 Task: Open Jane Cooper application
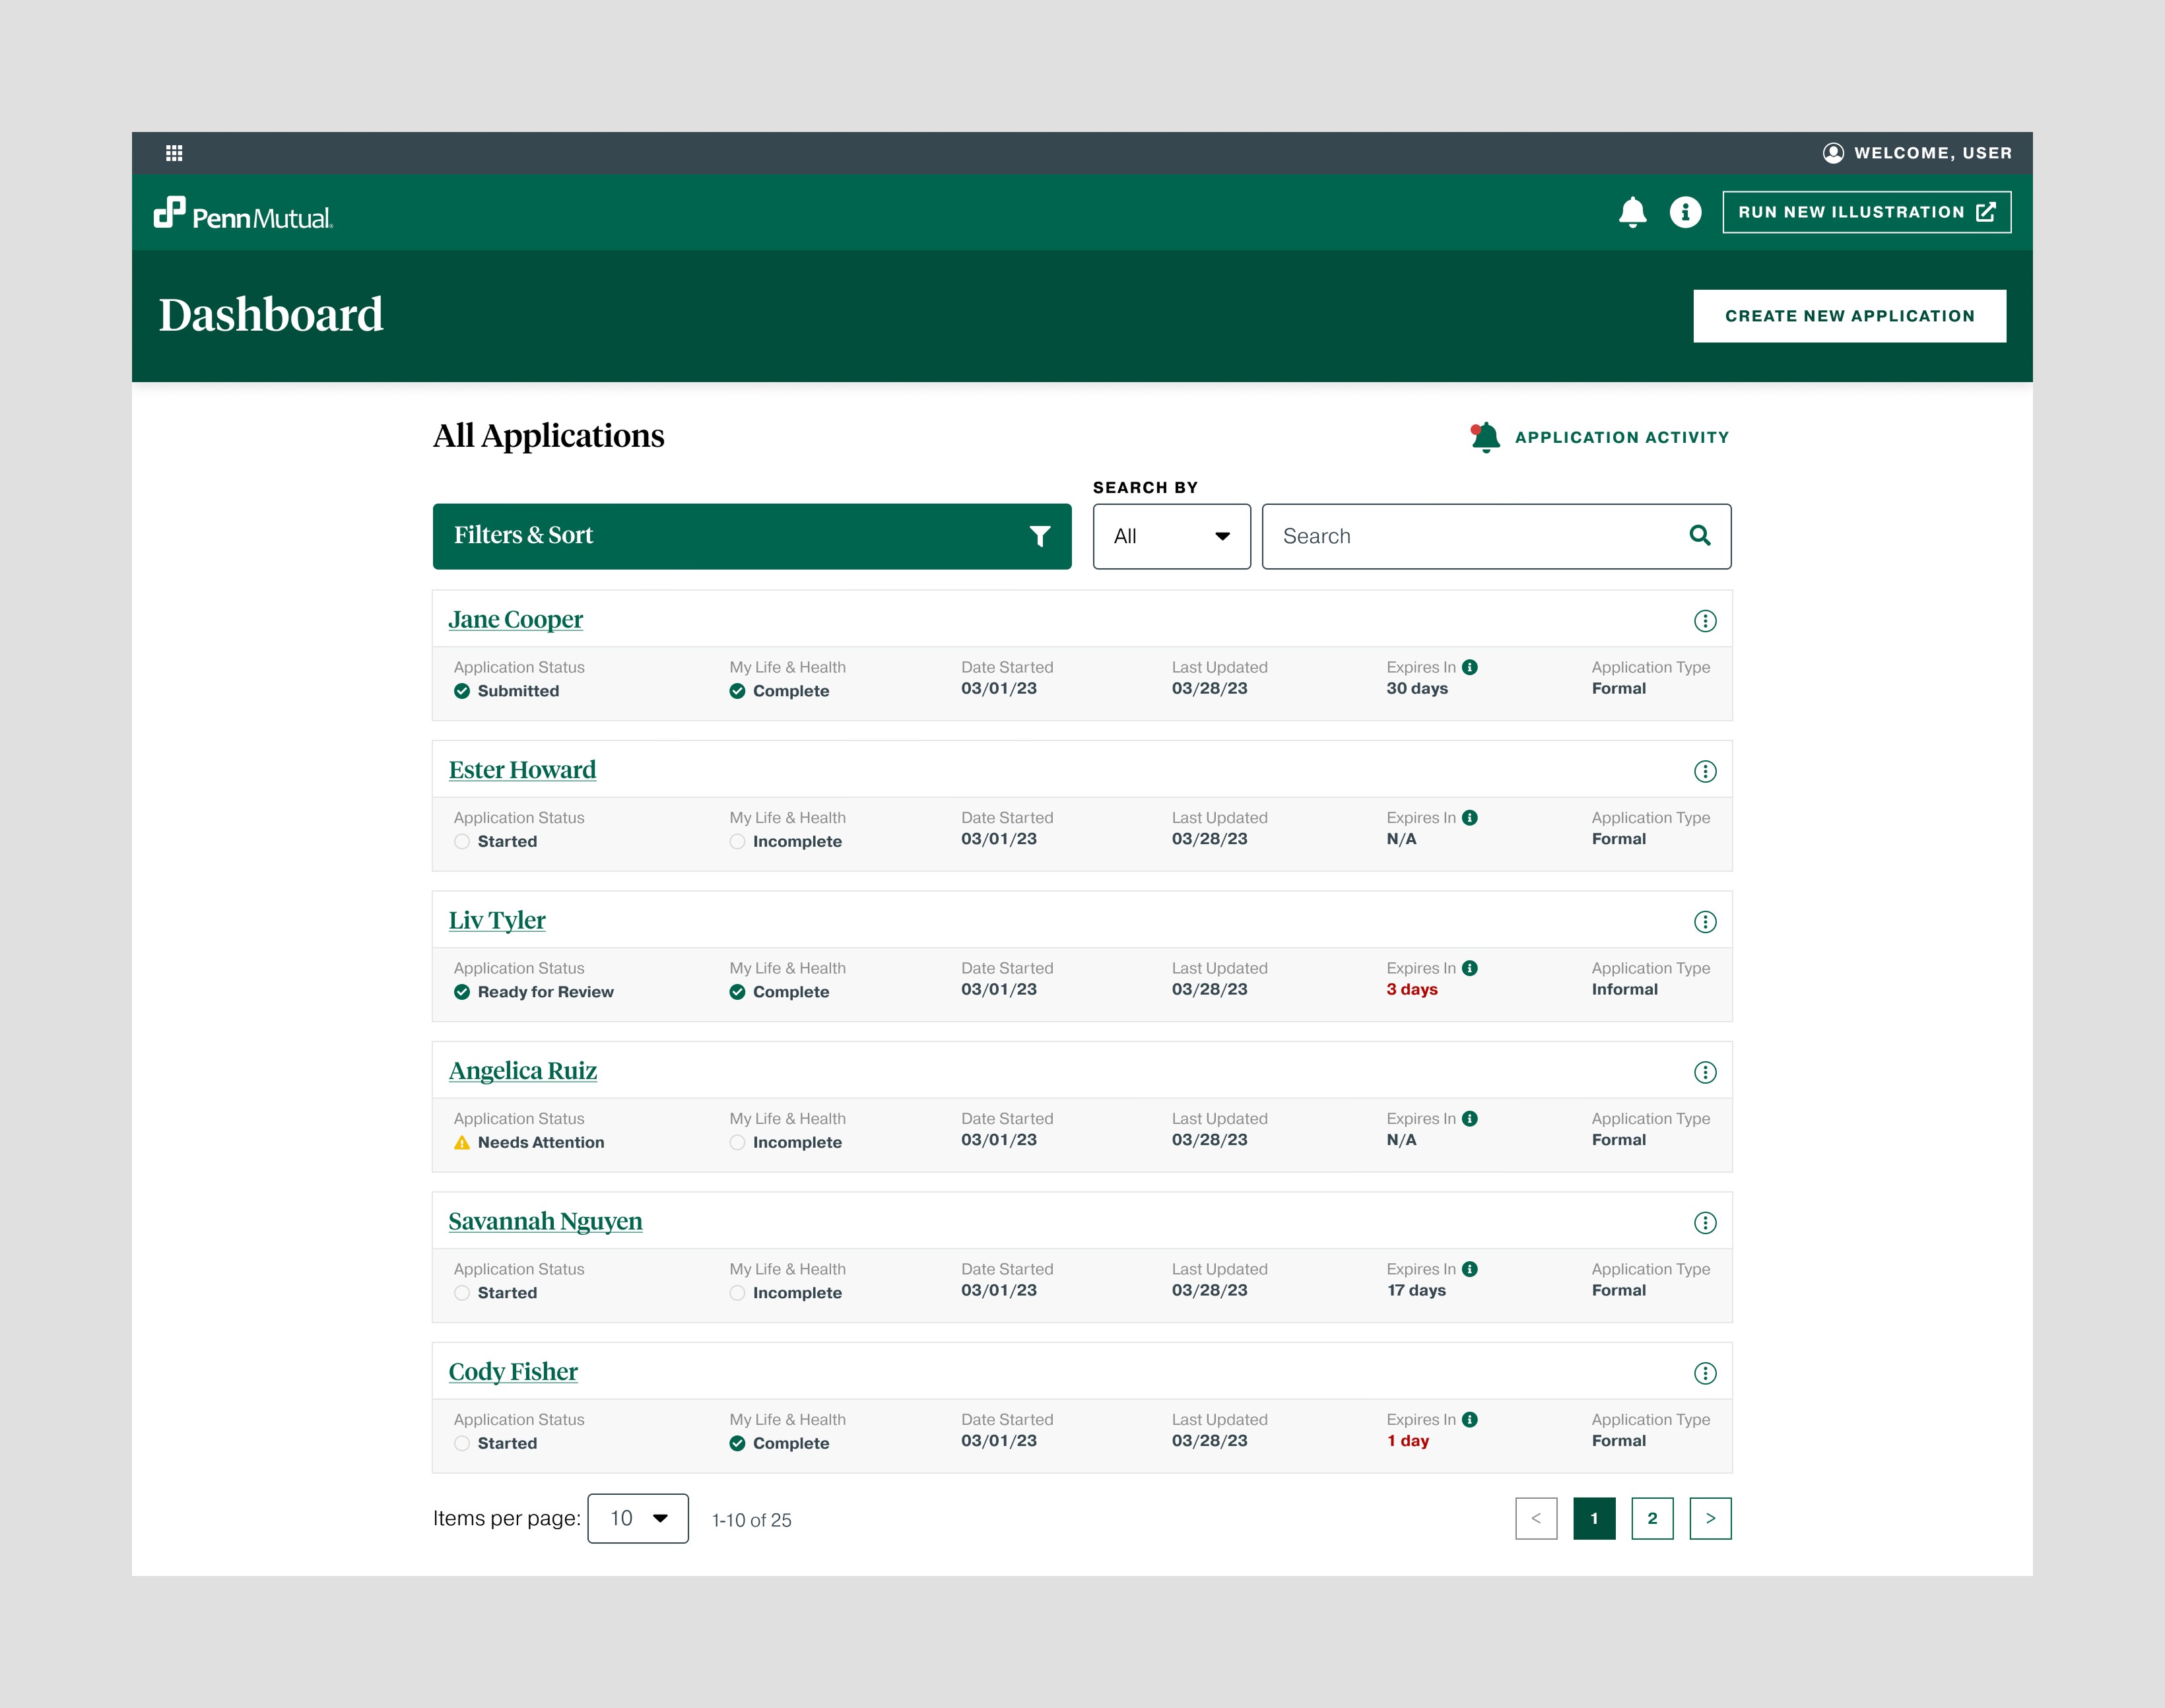(515, 619)
